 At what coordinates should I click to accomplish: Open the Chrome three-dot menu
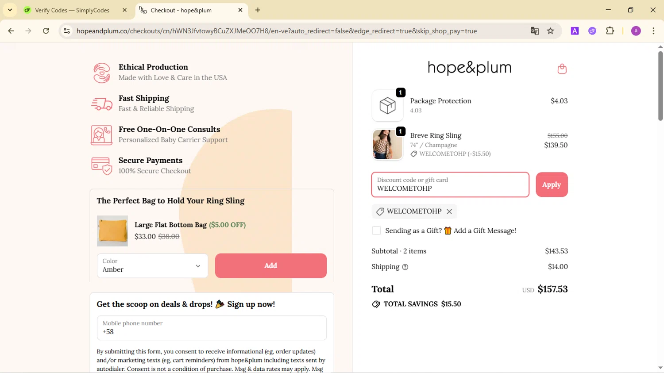(654, 31)
